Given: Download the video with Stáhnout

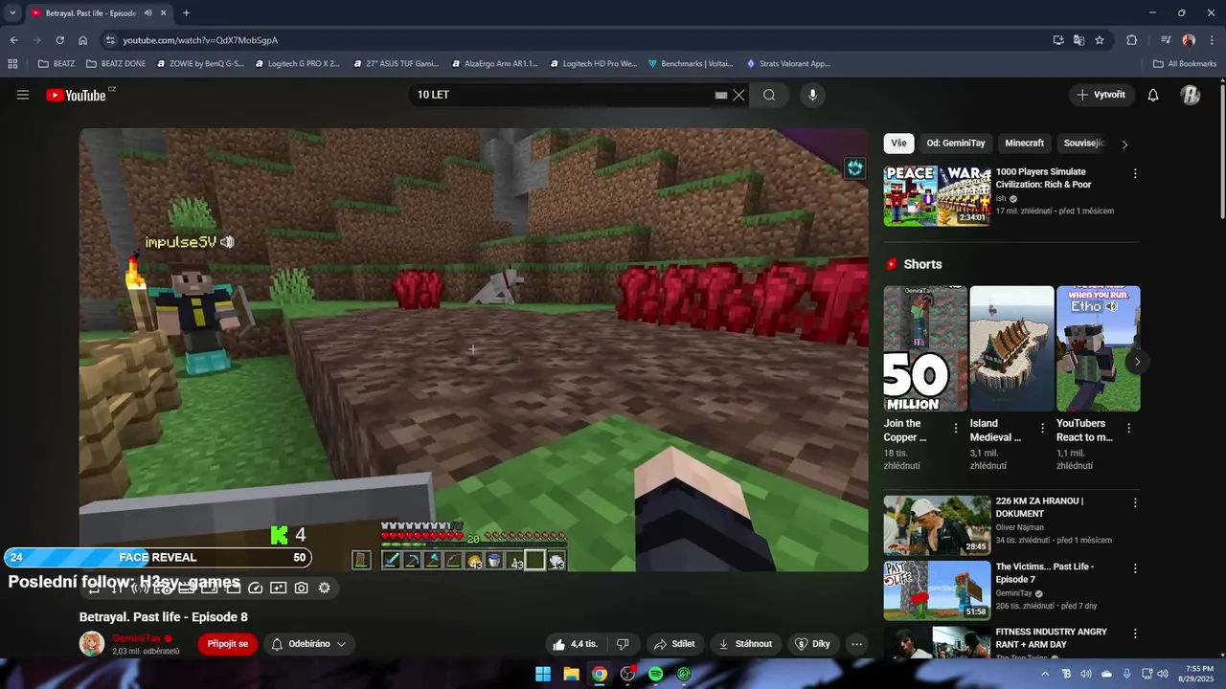Looking at the screenshot, I should (x=745, y=644).
